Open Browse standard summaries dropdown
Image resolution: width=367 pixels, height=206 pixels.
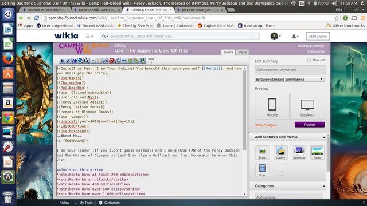point(290,79)
